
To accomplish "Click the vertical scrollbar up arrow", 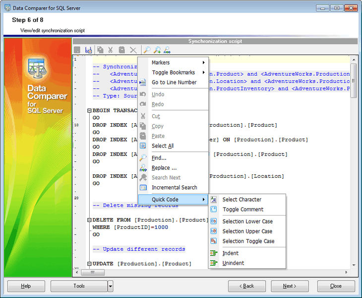I will (354, 60).
